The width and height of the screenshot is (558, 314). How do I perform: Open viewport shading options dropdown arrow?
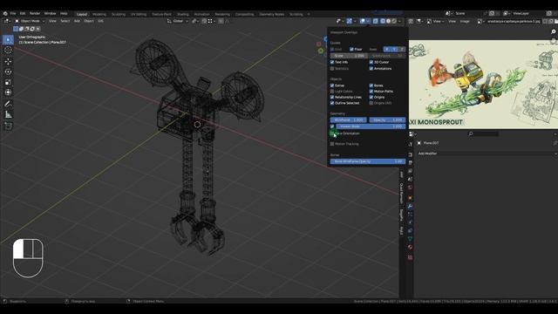(x=400, y=21)
